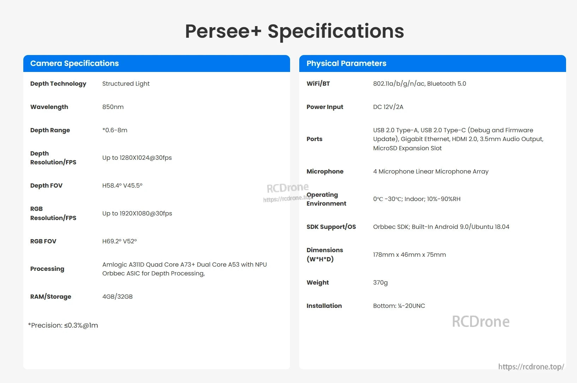This screenshot has width=577, height=383.
Task: Click the Depth Technology label
Action: coord(58,84)
